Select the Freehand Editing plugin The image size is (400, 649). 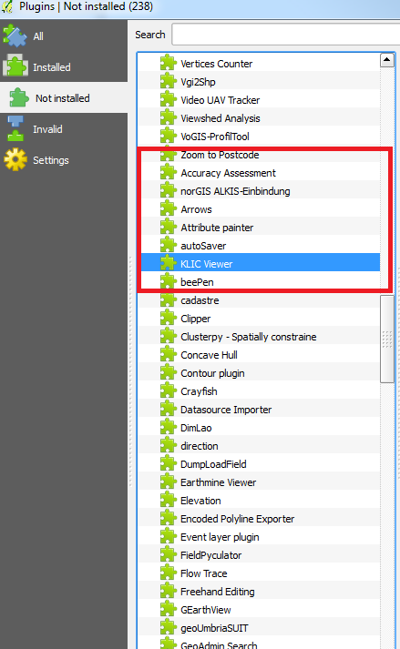coord(259,592)
